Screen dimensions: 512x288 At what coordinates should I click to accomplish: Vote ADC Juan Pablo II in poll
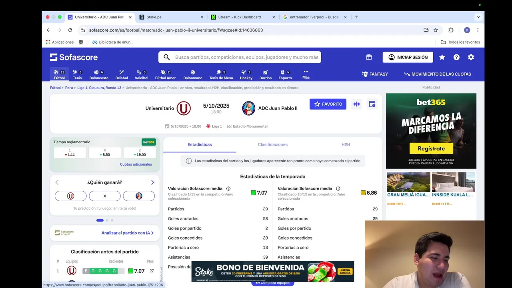139,196
